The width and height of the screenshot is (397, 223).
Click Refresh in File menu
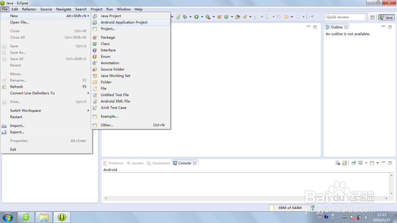click(x=46, y=87)
